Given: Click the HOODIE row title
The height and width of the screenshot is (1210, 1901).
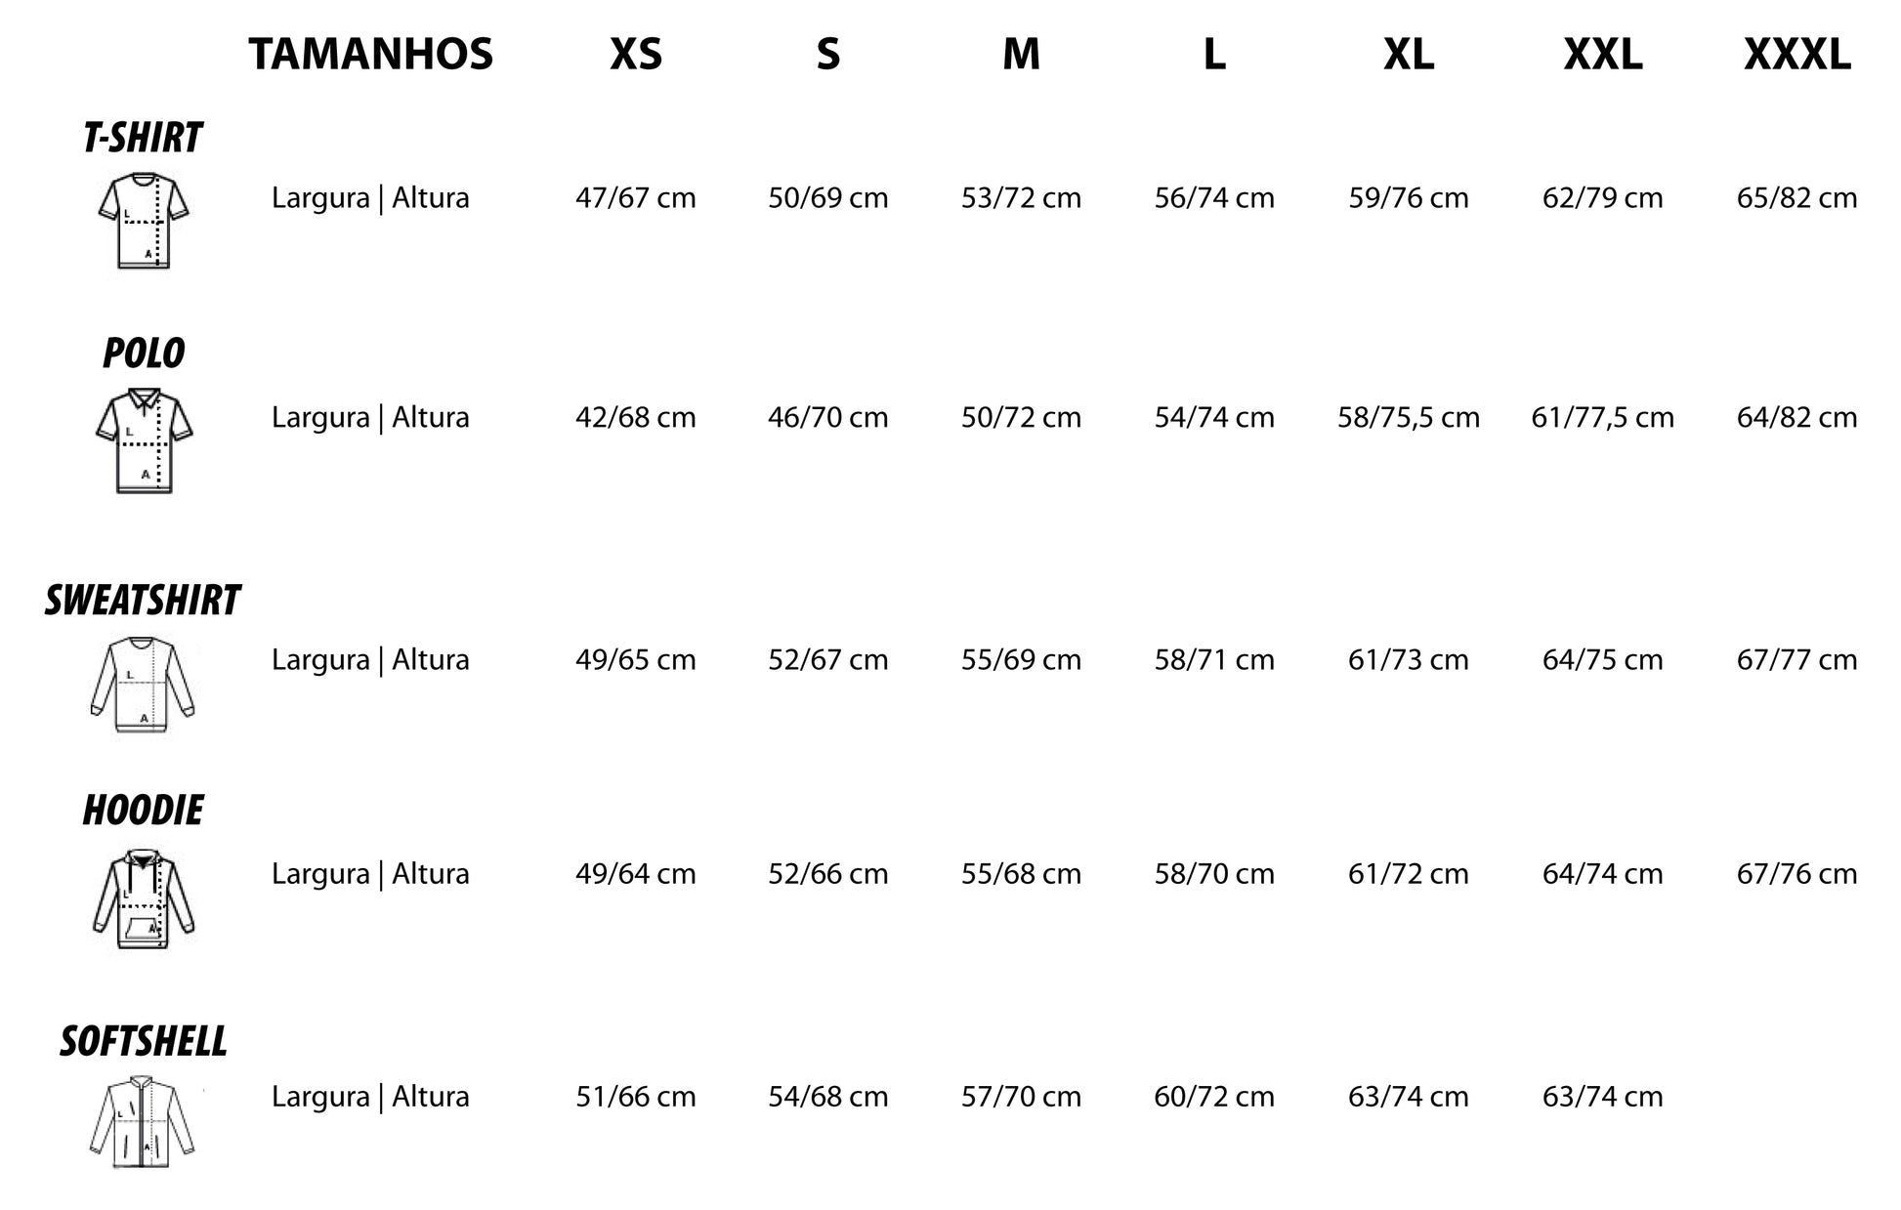Looking at the screenshot, I should click(x=143, y=811).
